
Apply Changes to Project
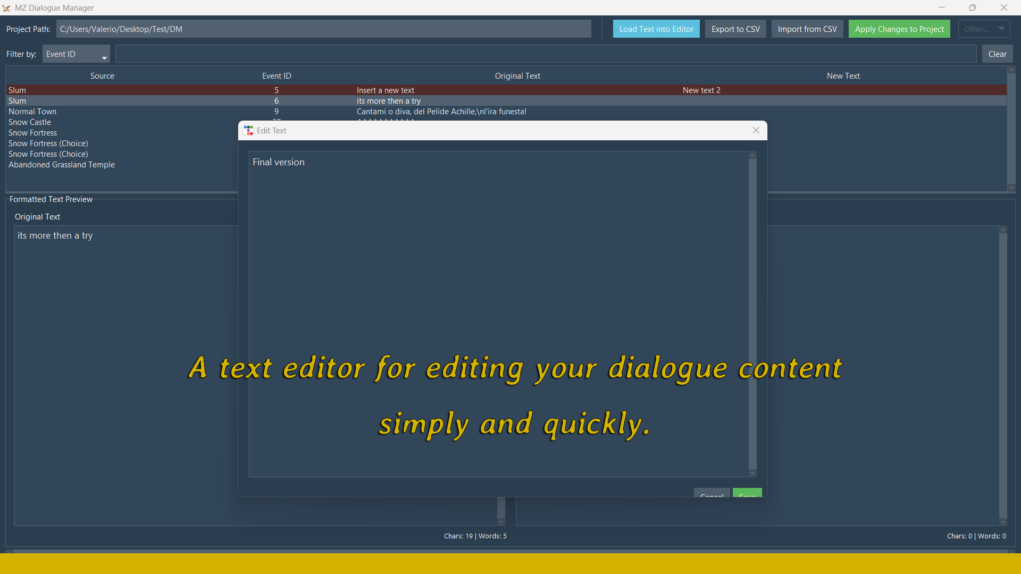899,29
